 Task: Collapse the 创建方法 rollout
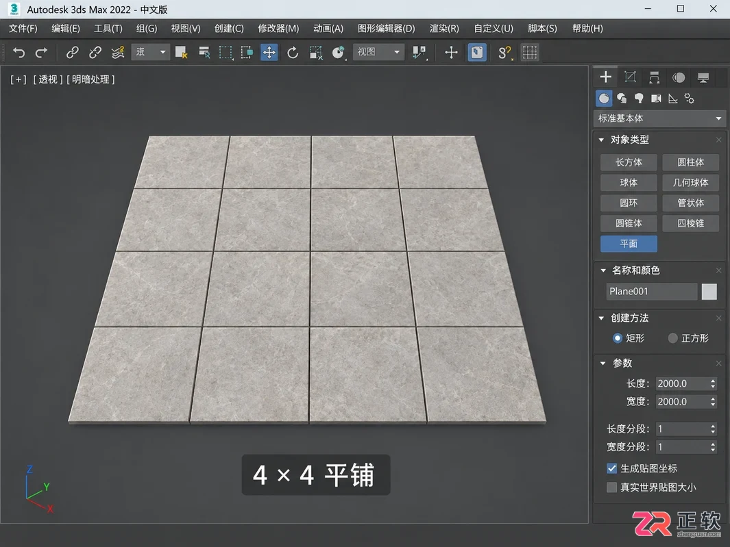(602, 318)
